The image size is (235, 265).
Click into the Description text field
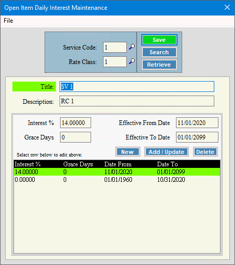pyautogui.click(x=137, y=101)
